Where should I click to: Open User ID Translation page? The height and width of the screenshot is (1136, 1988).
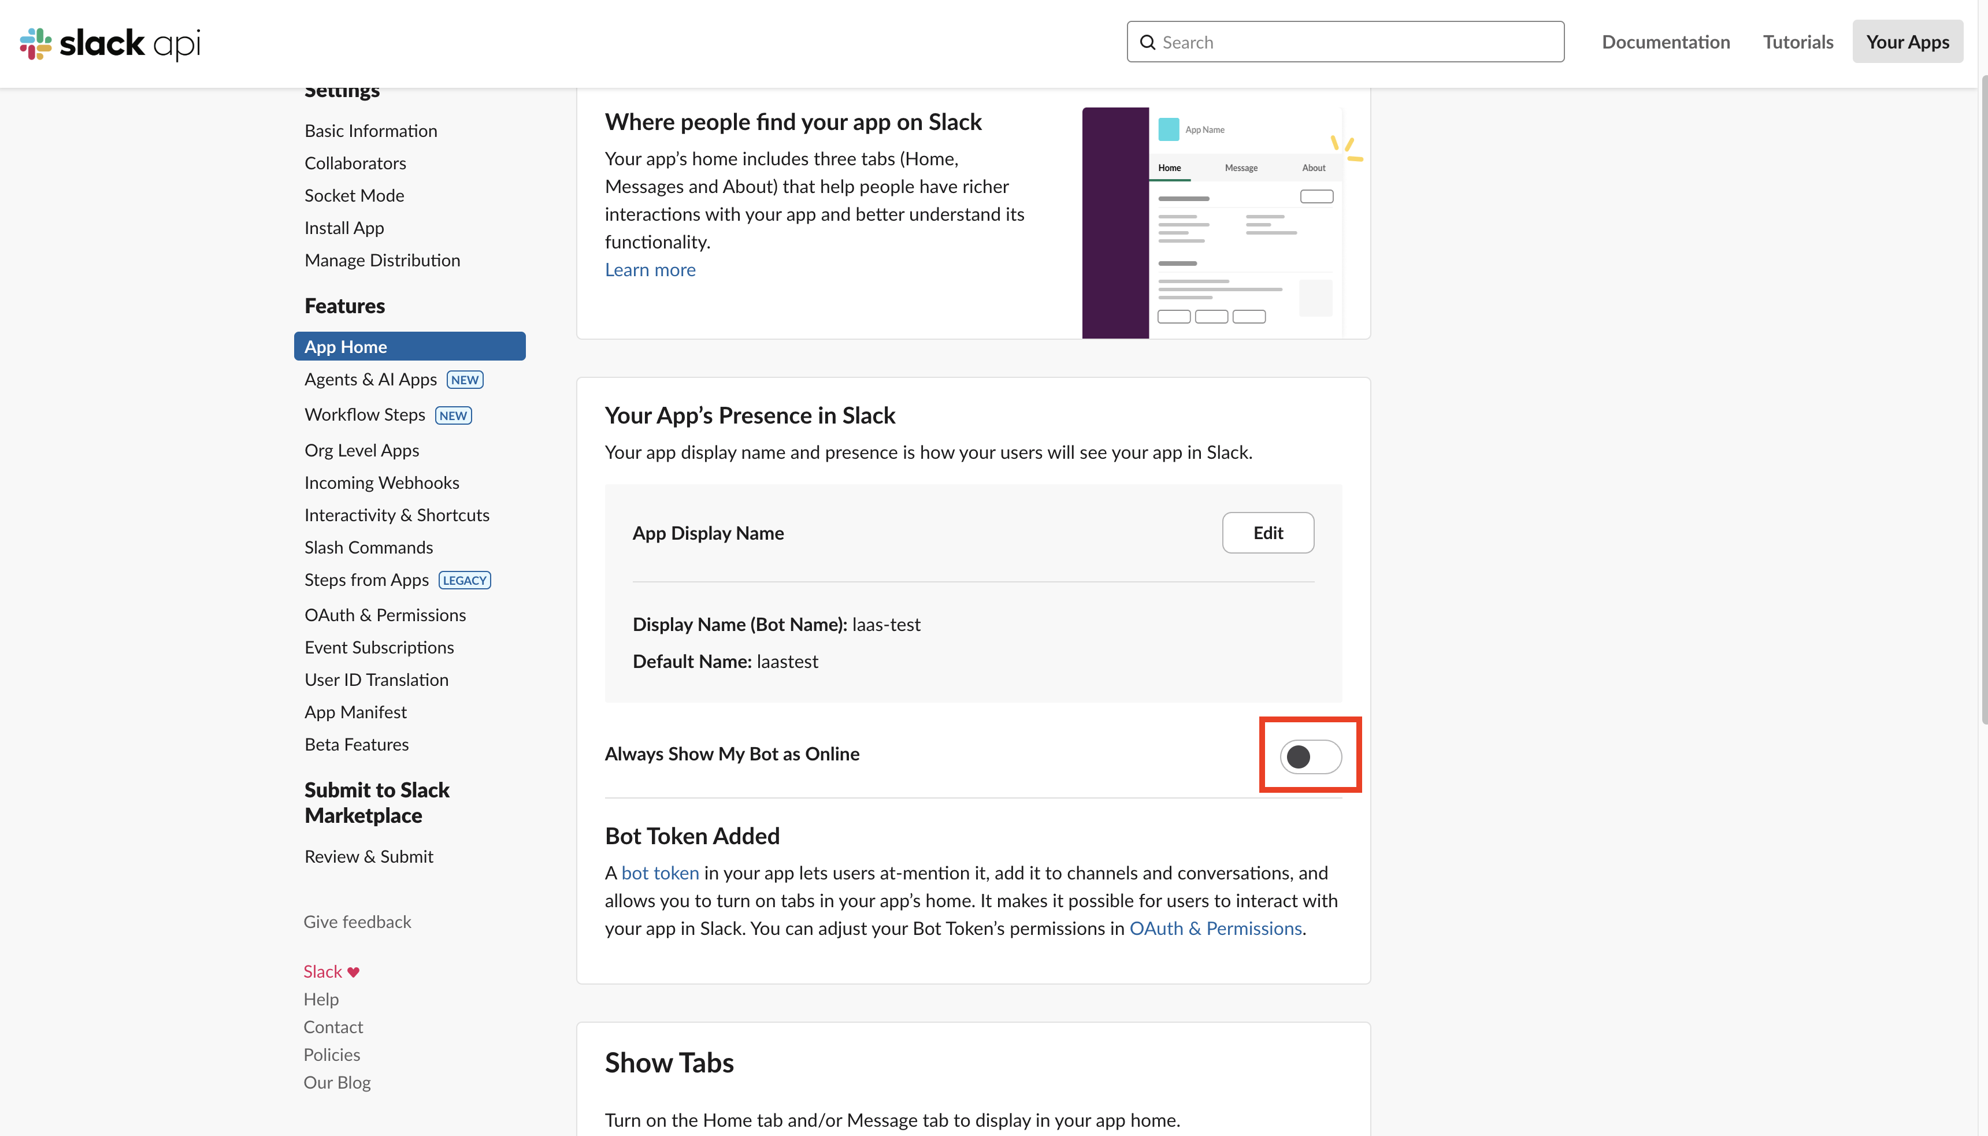click(x=376, y=680)
